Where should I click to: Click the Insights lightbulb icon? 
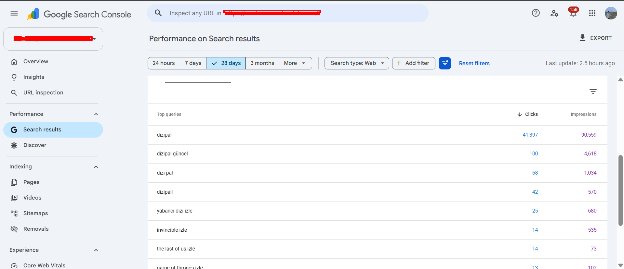click(14, 77)
